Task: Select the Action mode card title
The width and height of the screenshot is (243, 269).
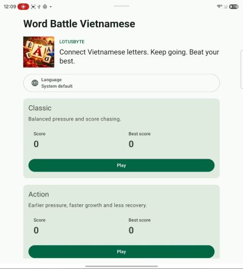Action: (x=39, y=194)
